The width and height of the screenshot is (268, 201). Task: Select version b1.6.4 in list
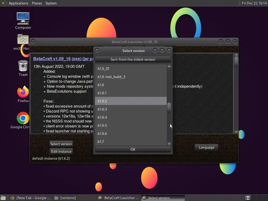click(x=131, y=117)
